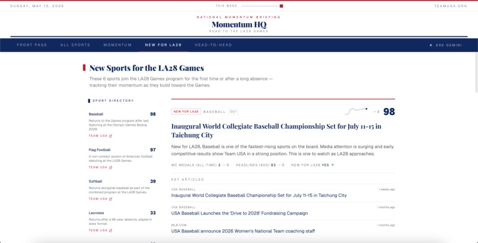
Task: Open Team USA external link under Softball
Action: (100, 199)
